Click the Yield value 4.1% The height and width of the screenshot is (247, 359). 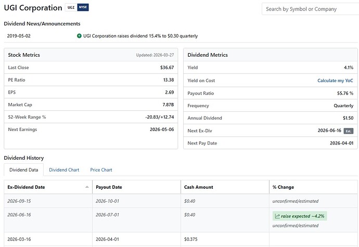349,68
